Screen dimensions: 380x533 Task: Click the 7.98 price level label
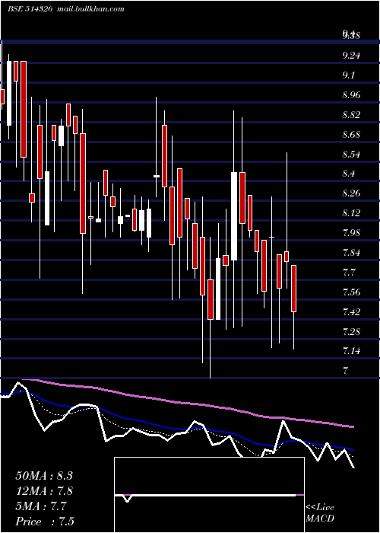[x=351, y=233]
